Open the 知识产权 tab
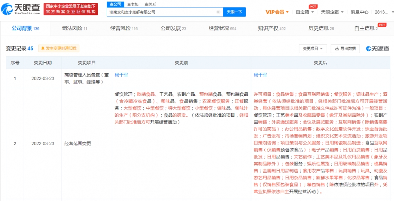This screenshot has height=201, width=394. click(x=271, y=28)
